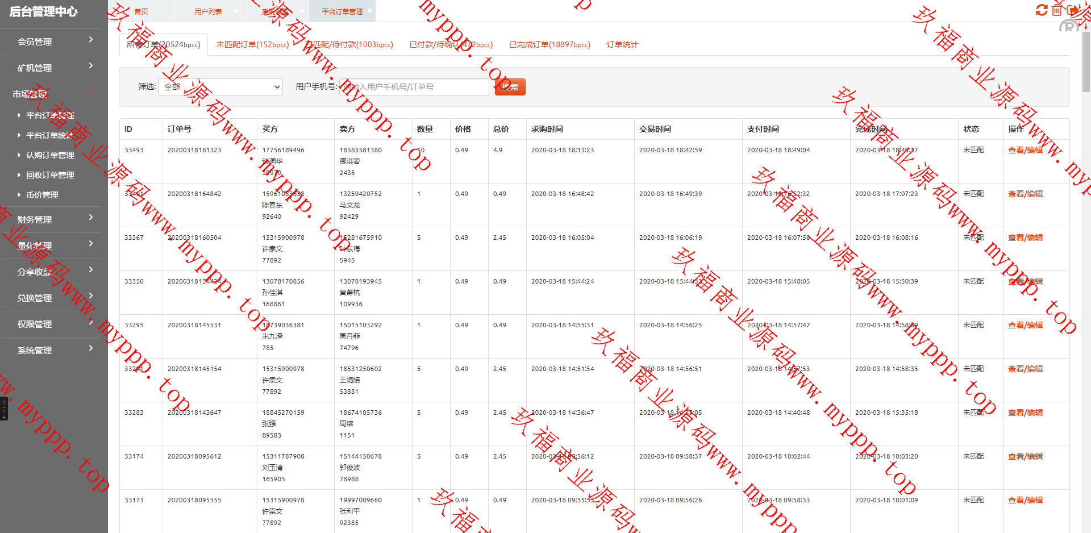Expand the 财务管理 sidebar chevron
1091x533 pixels.
pyautogui.click(x=91, y=218)
